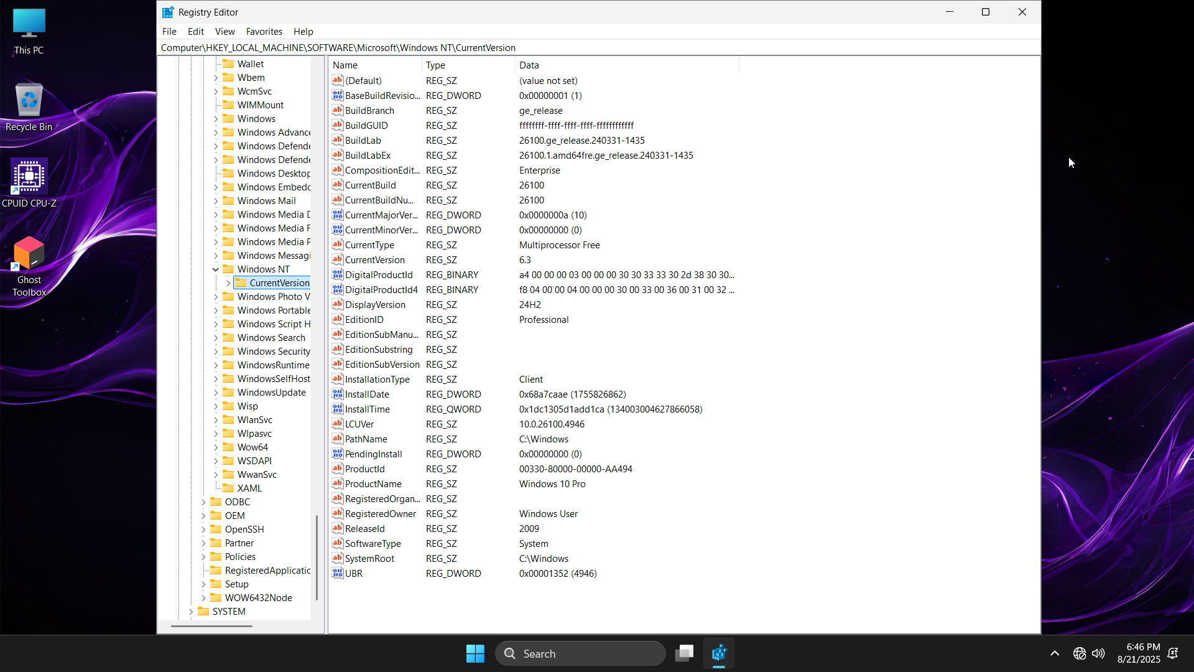
Task: Select the InstallDate DWORD value icon
Action: tap(337, 394)
